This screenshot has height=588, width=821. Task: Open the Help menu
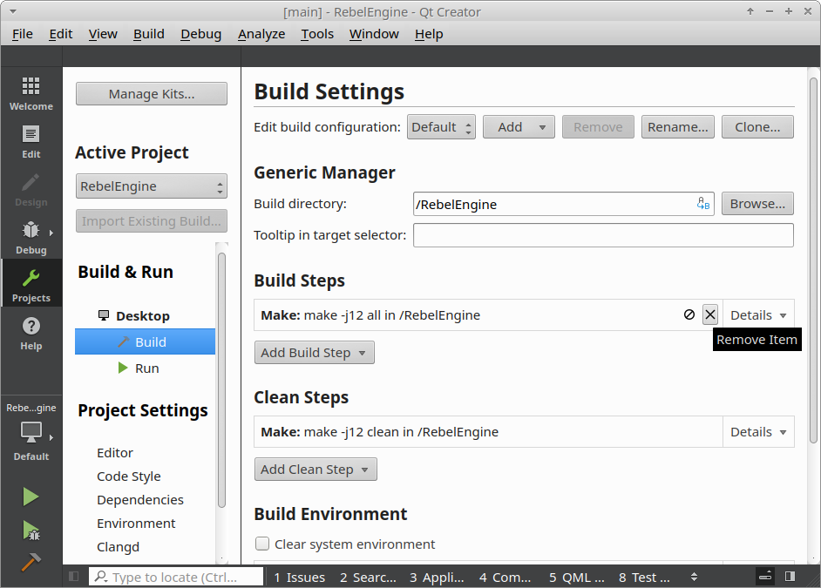429,34
